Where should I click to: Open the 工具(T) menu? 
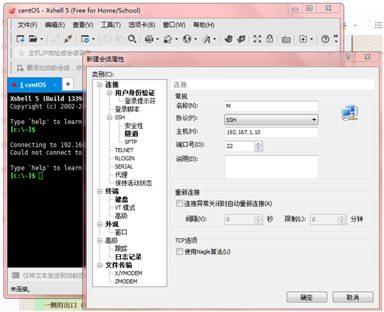click(111, 25)
